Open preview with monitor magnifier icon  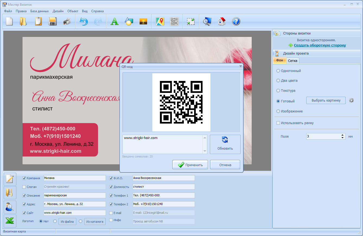207,21
